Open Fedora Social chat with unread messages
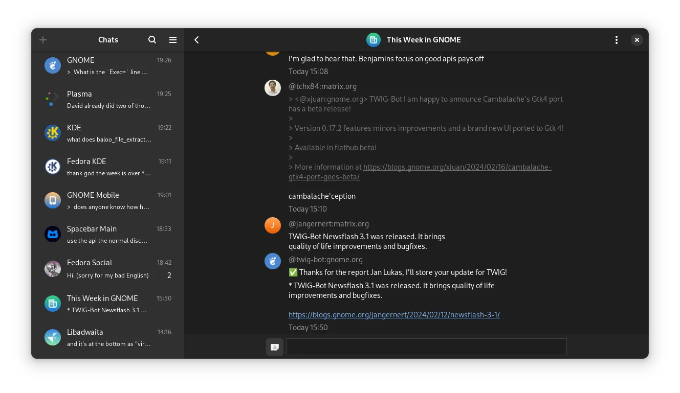This screenshot has height=393, width=680. point(108,268)
